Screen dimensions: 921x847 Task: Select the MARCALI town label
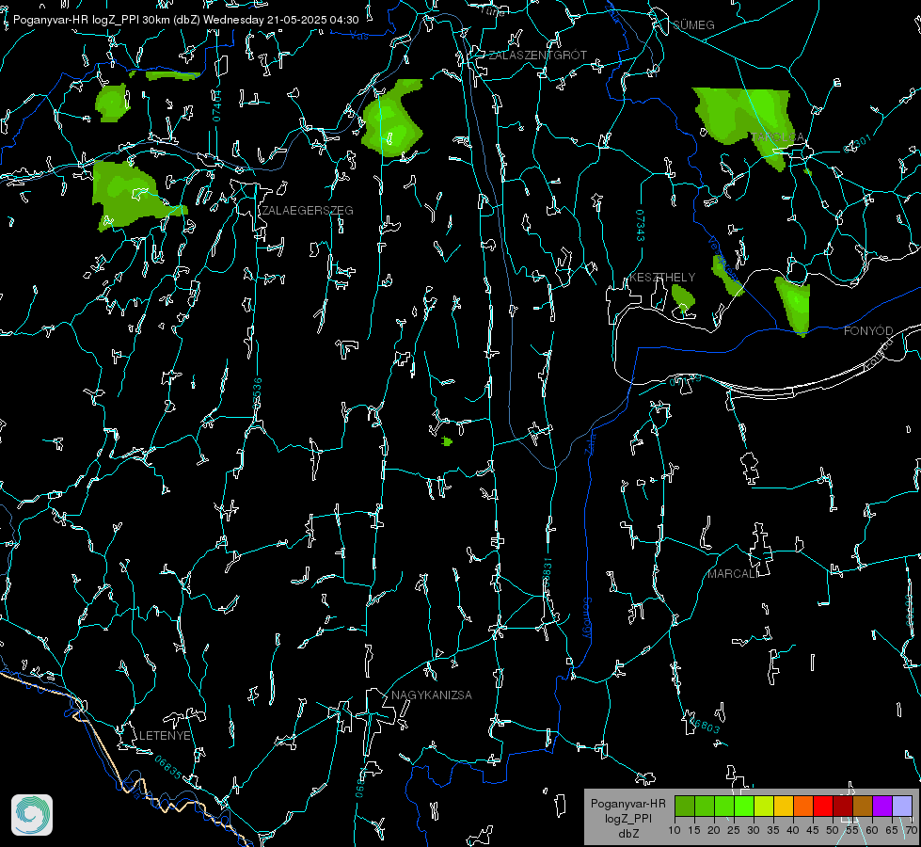click(x=733, y=574)
